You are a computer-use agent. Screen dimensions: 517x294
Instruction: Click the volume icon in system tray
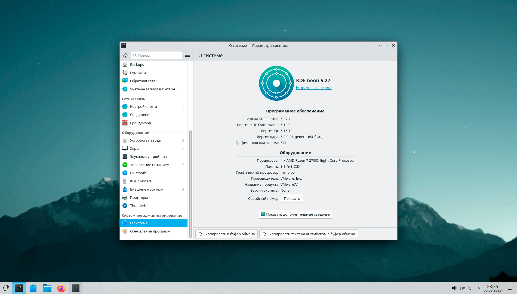click(454, 288)
